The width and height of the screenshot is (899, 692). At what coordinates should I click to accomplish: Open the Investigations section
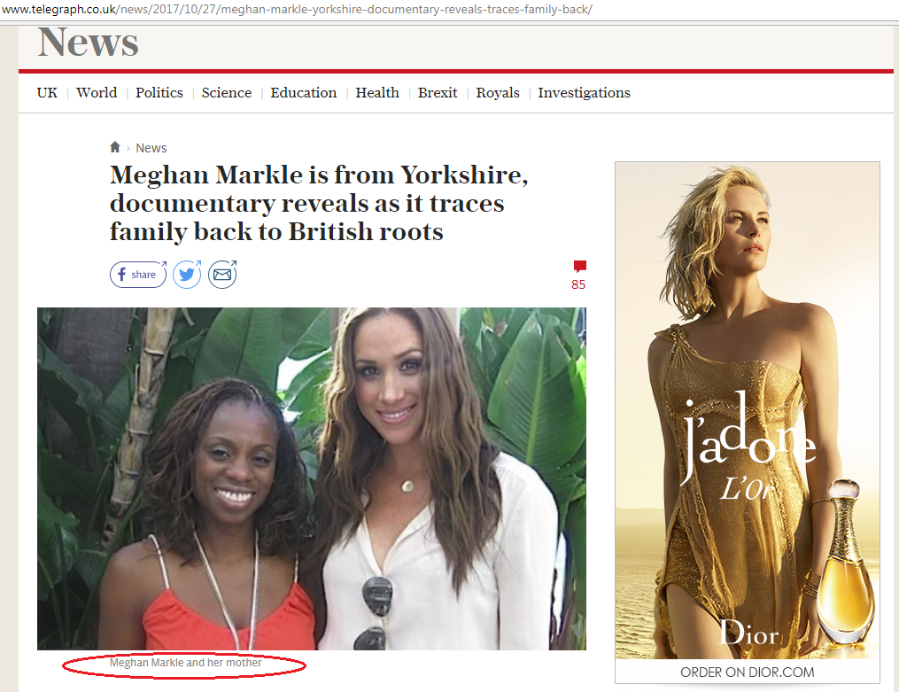click(x=584, y=93)
